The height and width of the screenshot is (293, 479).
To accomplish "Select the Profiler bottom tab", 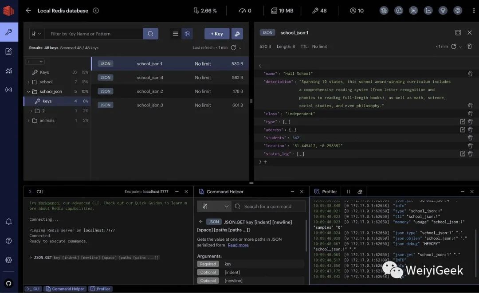I will point(100,289).
